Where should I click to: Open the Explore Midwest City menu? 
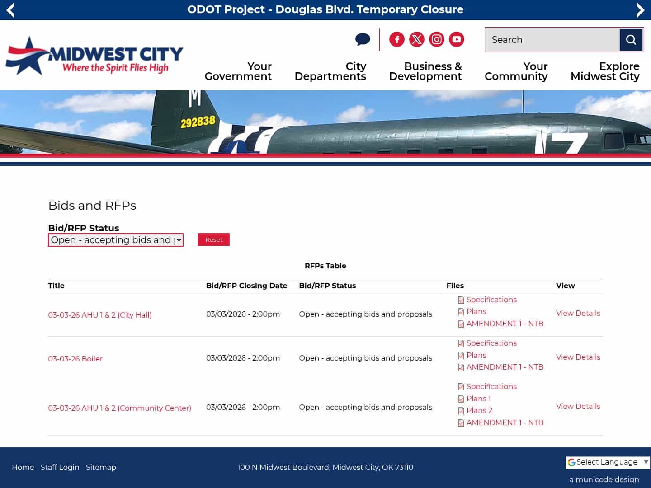[605, 71]
